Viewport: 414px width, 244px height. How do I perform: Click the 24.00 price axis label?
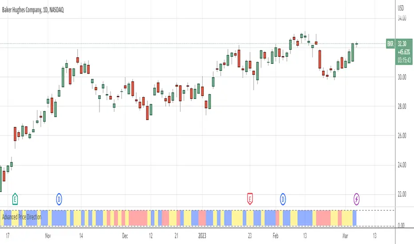click(402, 165)
